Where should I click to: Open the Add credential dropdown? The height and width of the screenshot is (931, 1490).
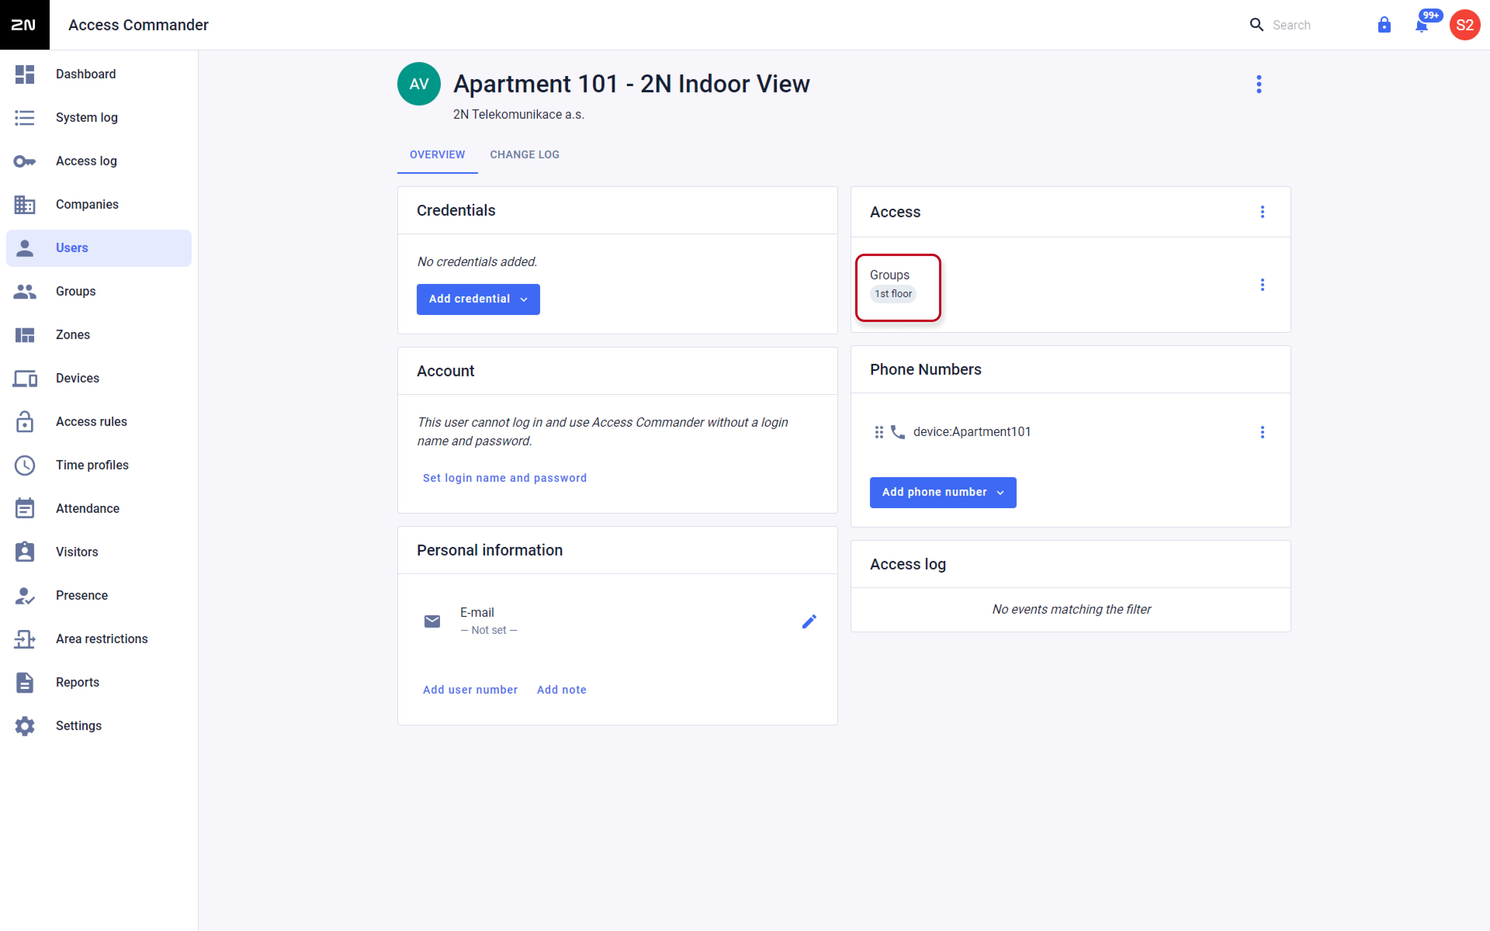[x=478, y=299]
